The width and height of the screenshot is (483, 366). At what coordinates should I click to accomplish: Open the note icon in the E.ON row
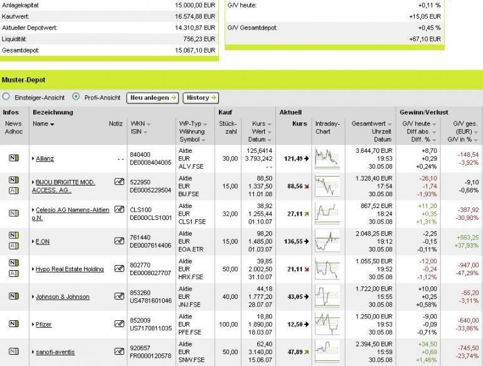click(x=119, y=241)
